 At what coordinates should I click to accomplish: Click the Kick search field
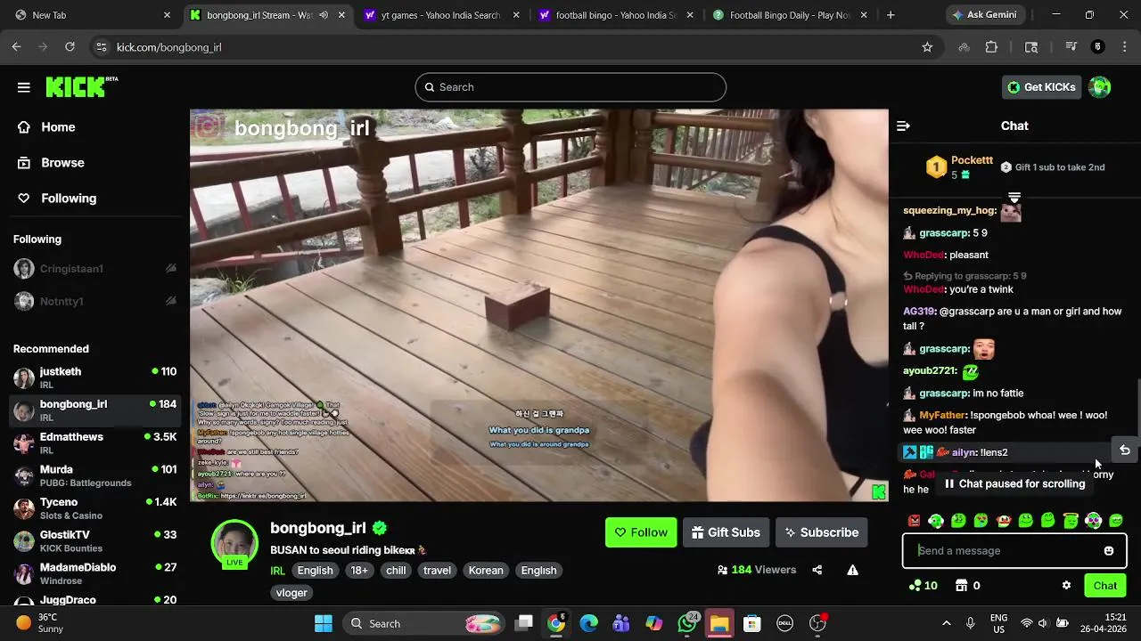click(570, 87)
